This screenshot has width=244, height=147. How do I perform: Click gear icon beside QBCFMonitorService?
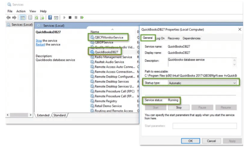tap(92, 37)
